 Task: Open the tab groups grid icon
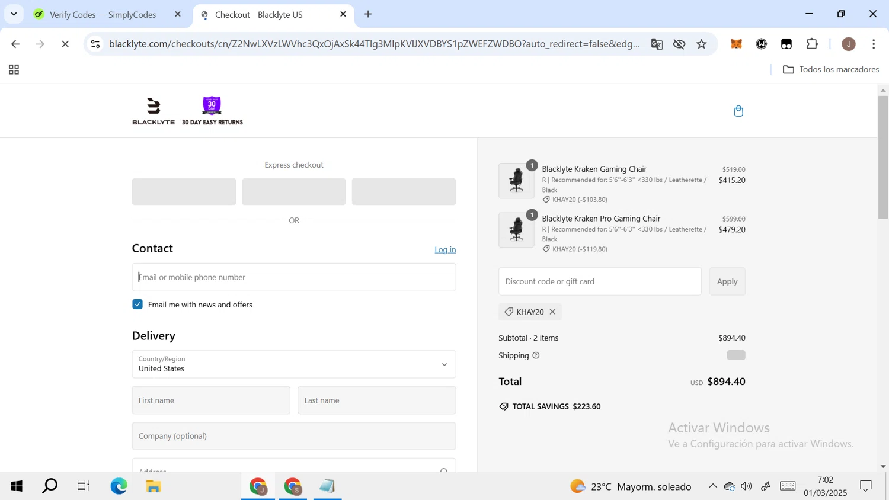[14, 70]
